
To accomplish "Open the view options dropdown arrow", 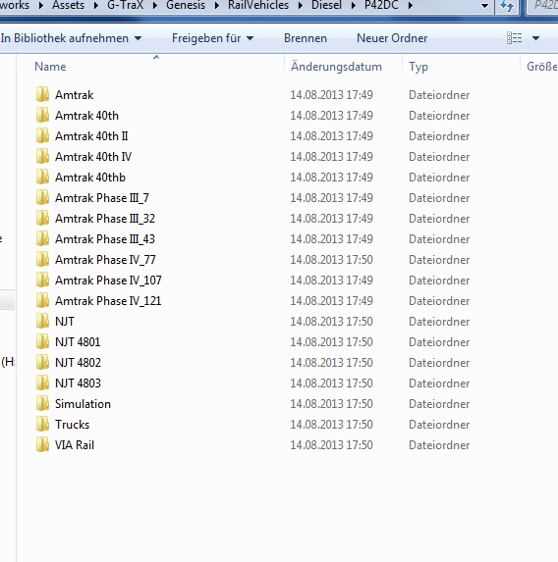I will point(535,38).
